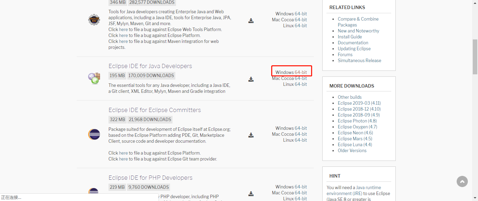The image size is (478, 201).
Task: Click the Eclipse Committers package logo icon
Action: (x=94, y=134)
